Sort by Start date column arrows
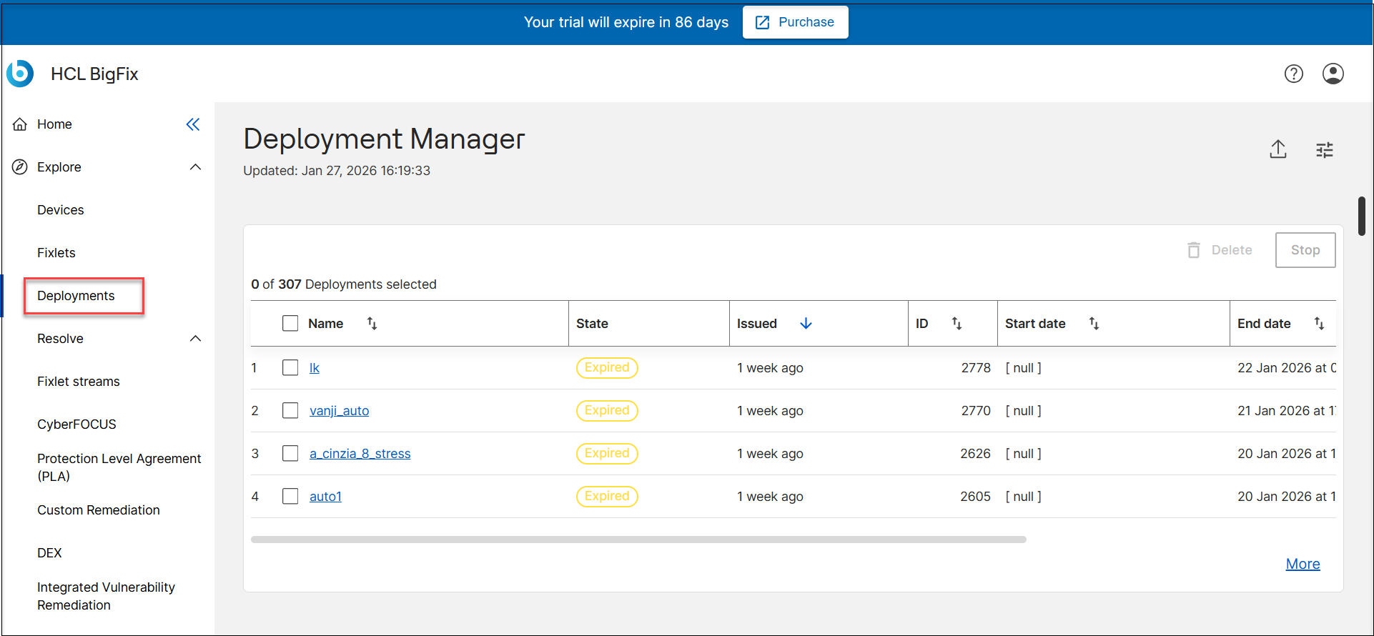1374x636 pixels. click(x=1094, y=324)
